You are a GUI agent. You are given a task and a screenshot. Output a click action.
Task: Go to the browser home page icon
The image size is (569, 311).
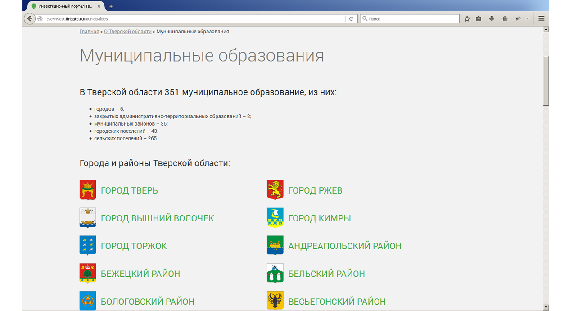tap(505, 19)
